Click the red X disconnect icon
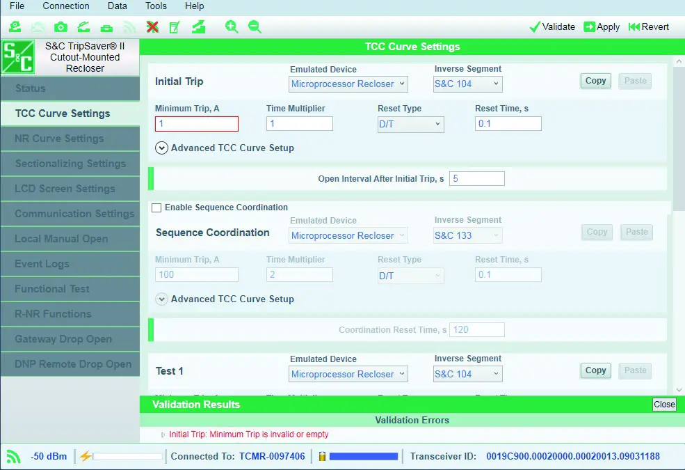Viewport: 685px width, 470px height. coord(152,27)
